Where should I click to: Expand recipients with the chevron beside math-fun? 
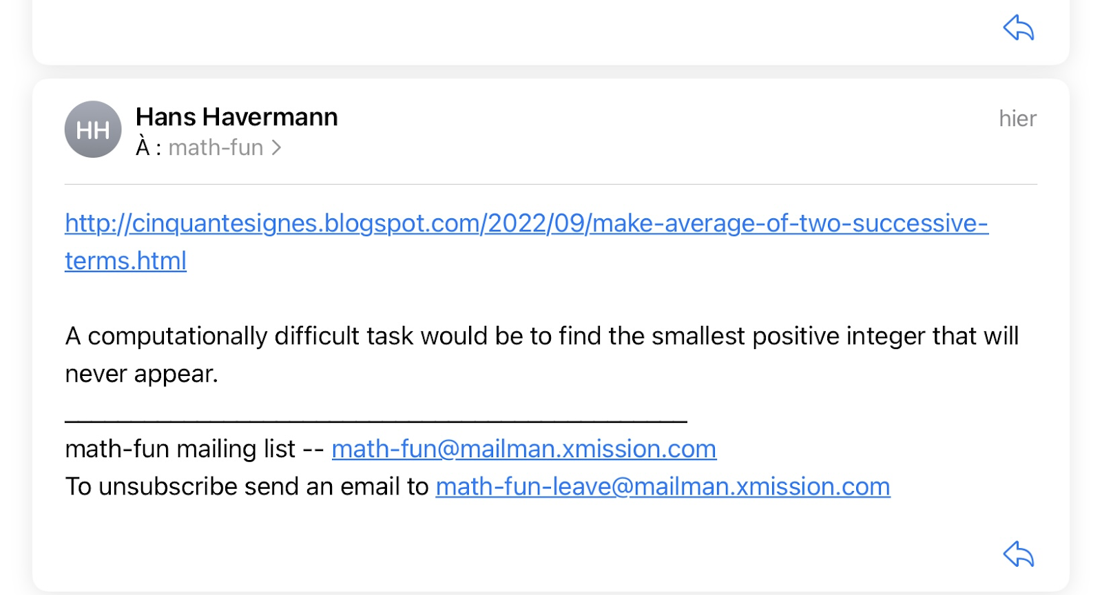click(276, 147)
